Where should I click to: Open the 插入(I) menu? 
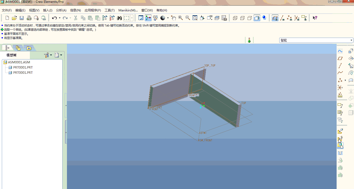click(x=48, y=10)
